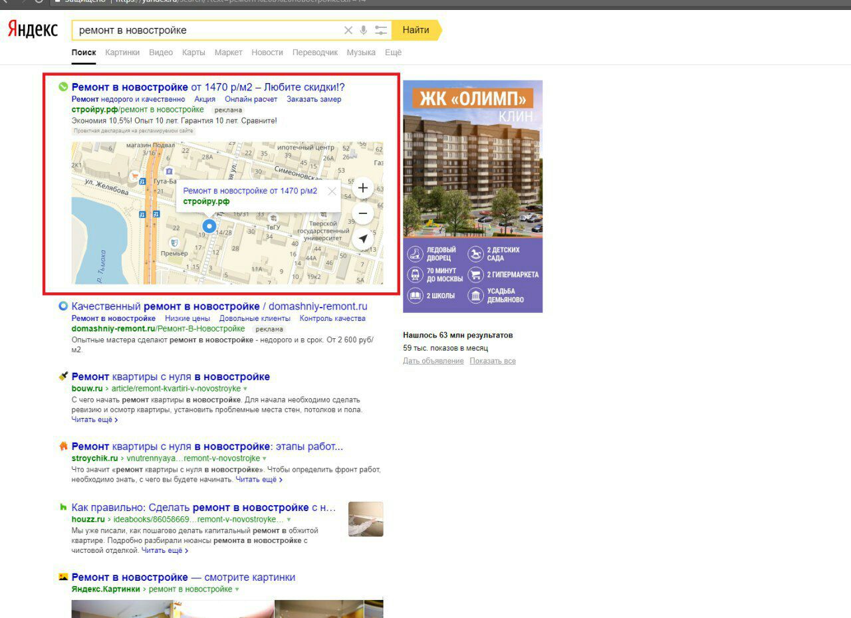Screen dimensions: 851x618
Task: Click the houzz.ru result thumbnail image
Action: click(366, 519)
